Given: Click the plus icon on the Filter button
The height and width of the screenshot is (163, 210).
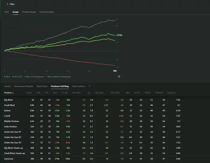Looking at the screenshot, I should coord(7,4).
